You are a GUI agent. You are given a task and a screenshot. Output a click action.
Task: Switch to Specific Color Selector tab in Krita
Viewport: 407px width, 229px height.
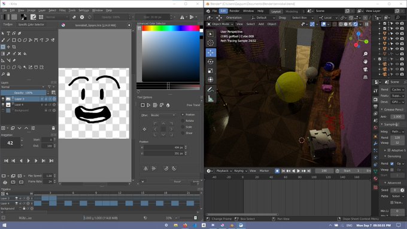pos(31,25)
